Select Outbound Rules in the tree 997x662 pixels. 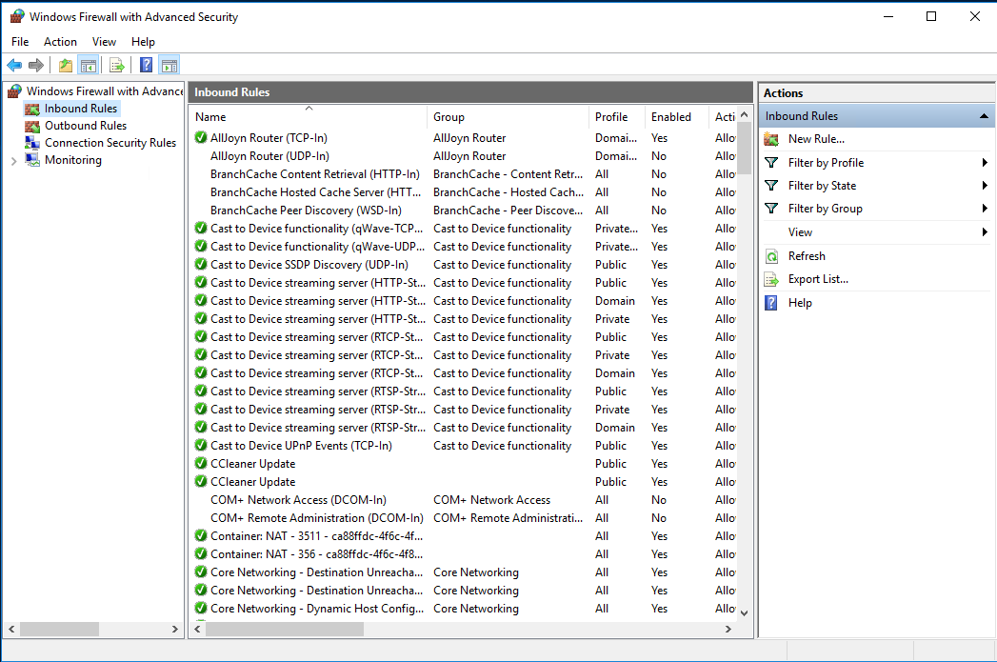(x=85, y=126)
